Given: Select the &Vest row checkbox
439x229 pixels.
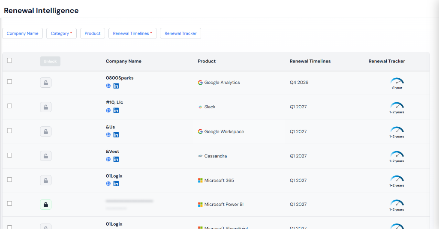Looking at the screenshot, I should coord(9,155).
